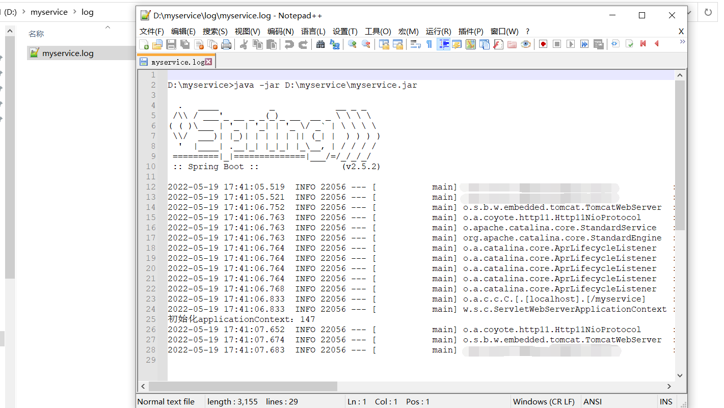724x408 pixels.
Task: Open the 编码(N) menu
Action: click(x=281, y=31)
